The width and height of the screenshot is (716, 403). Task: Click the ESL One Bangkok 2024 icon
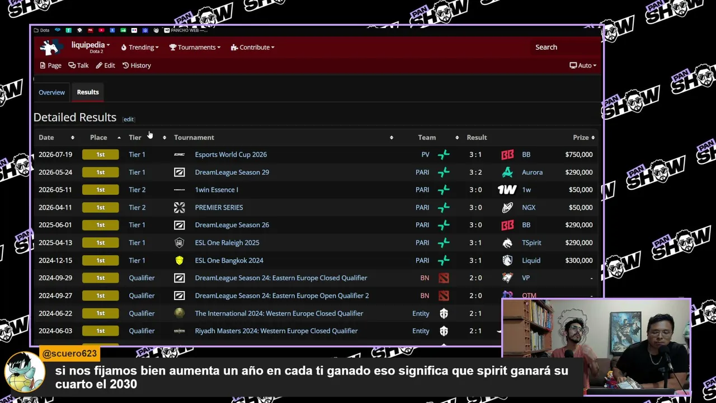coord(179,260)
